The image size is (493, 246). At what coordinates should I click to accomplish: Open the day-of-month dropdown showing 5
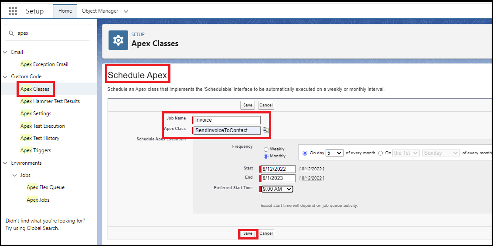[334, 153]
